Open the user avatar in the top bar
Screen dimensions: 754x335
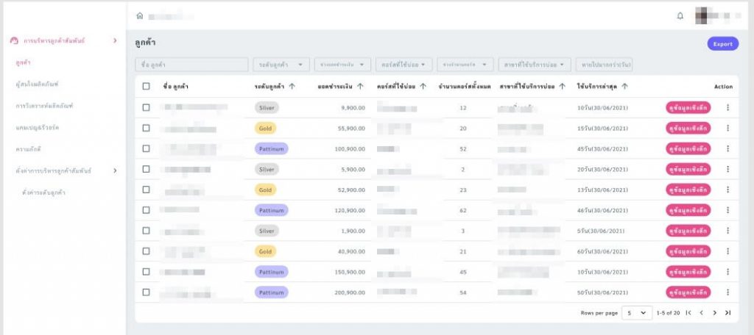tap(703, 15)
